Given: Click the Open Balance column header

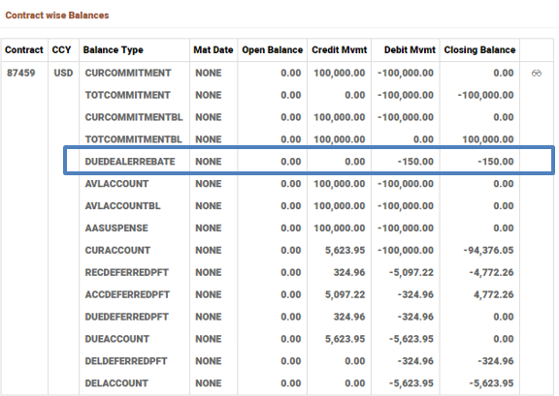Looking at the screenshot, I should coord(272,50).
